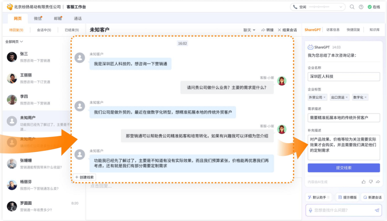Open help via the question mark icon

pos(361,7)
